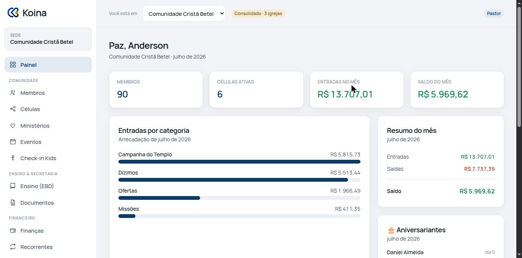Click the Saldo value in Resumo do mês
522x258 pixels.
(x=477, y=191)
